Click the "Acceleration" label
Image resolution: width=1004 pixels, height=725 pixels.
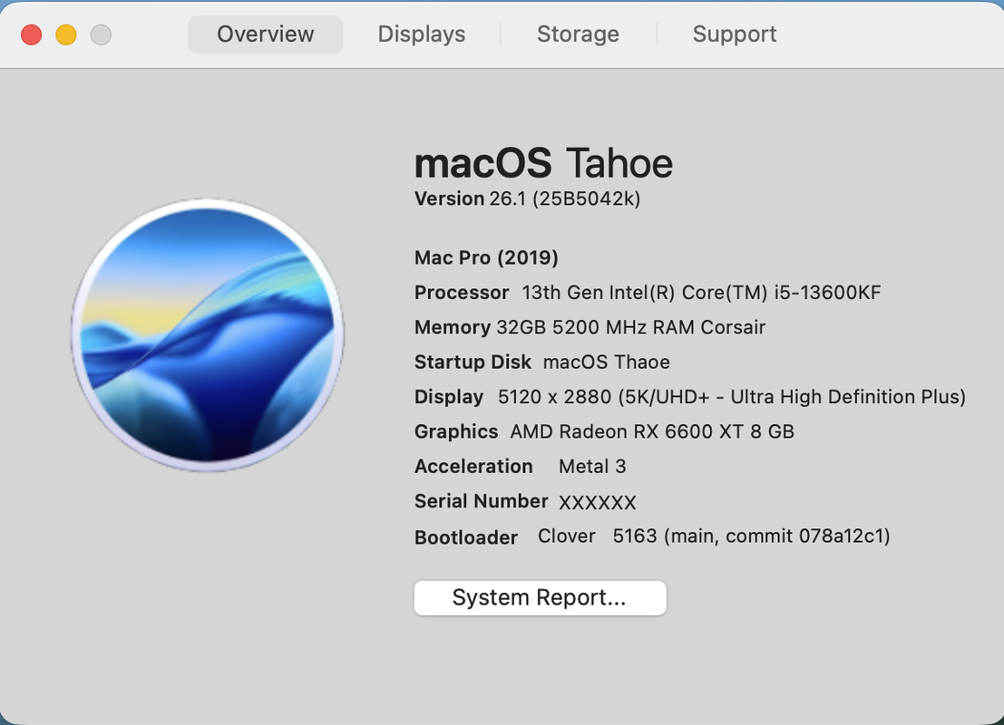click(x=473, y=467)
